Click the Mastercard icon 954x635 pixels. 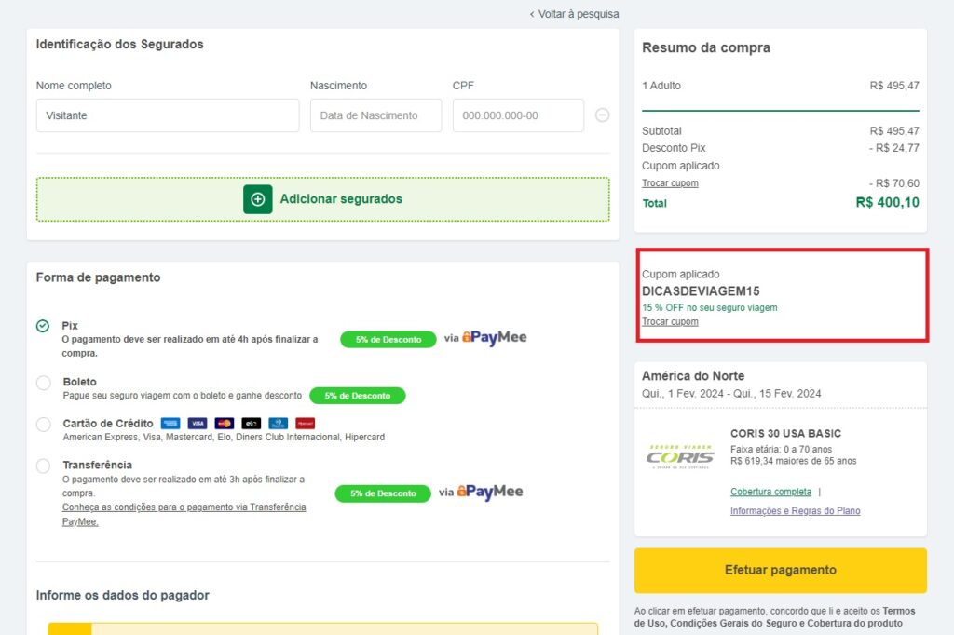224,424
